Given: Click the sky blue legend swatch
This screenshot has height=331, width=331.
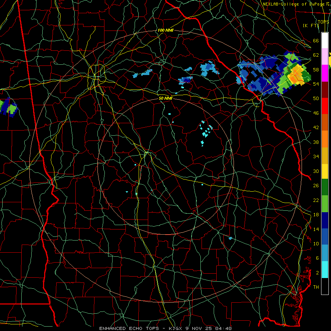Looking at the screenshot, I should (325, 253).
